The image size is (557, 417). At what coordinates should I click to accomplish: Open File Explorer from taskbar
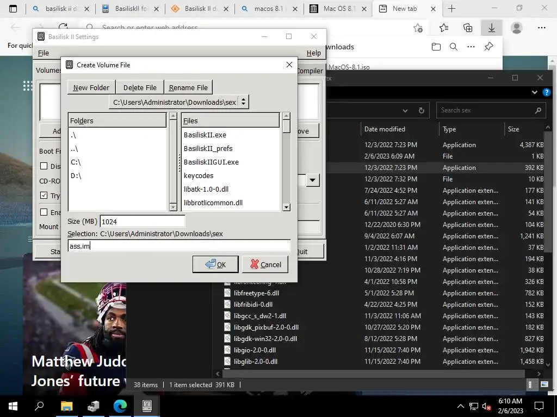click(x=66, y=406)
